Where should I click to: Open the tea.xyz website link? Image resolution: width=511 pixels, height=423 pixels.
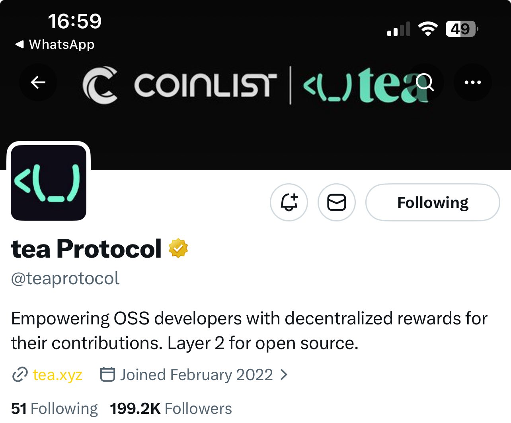pyautogui.click(x=57, y=374)
